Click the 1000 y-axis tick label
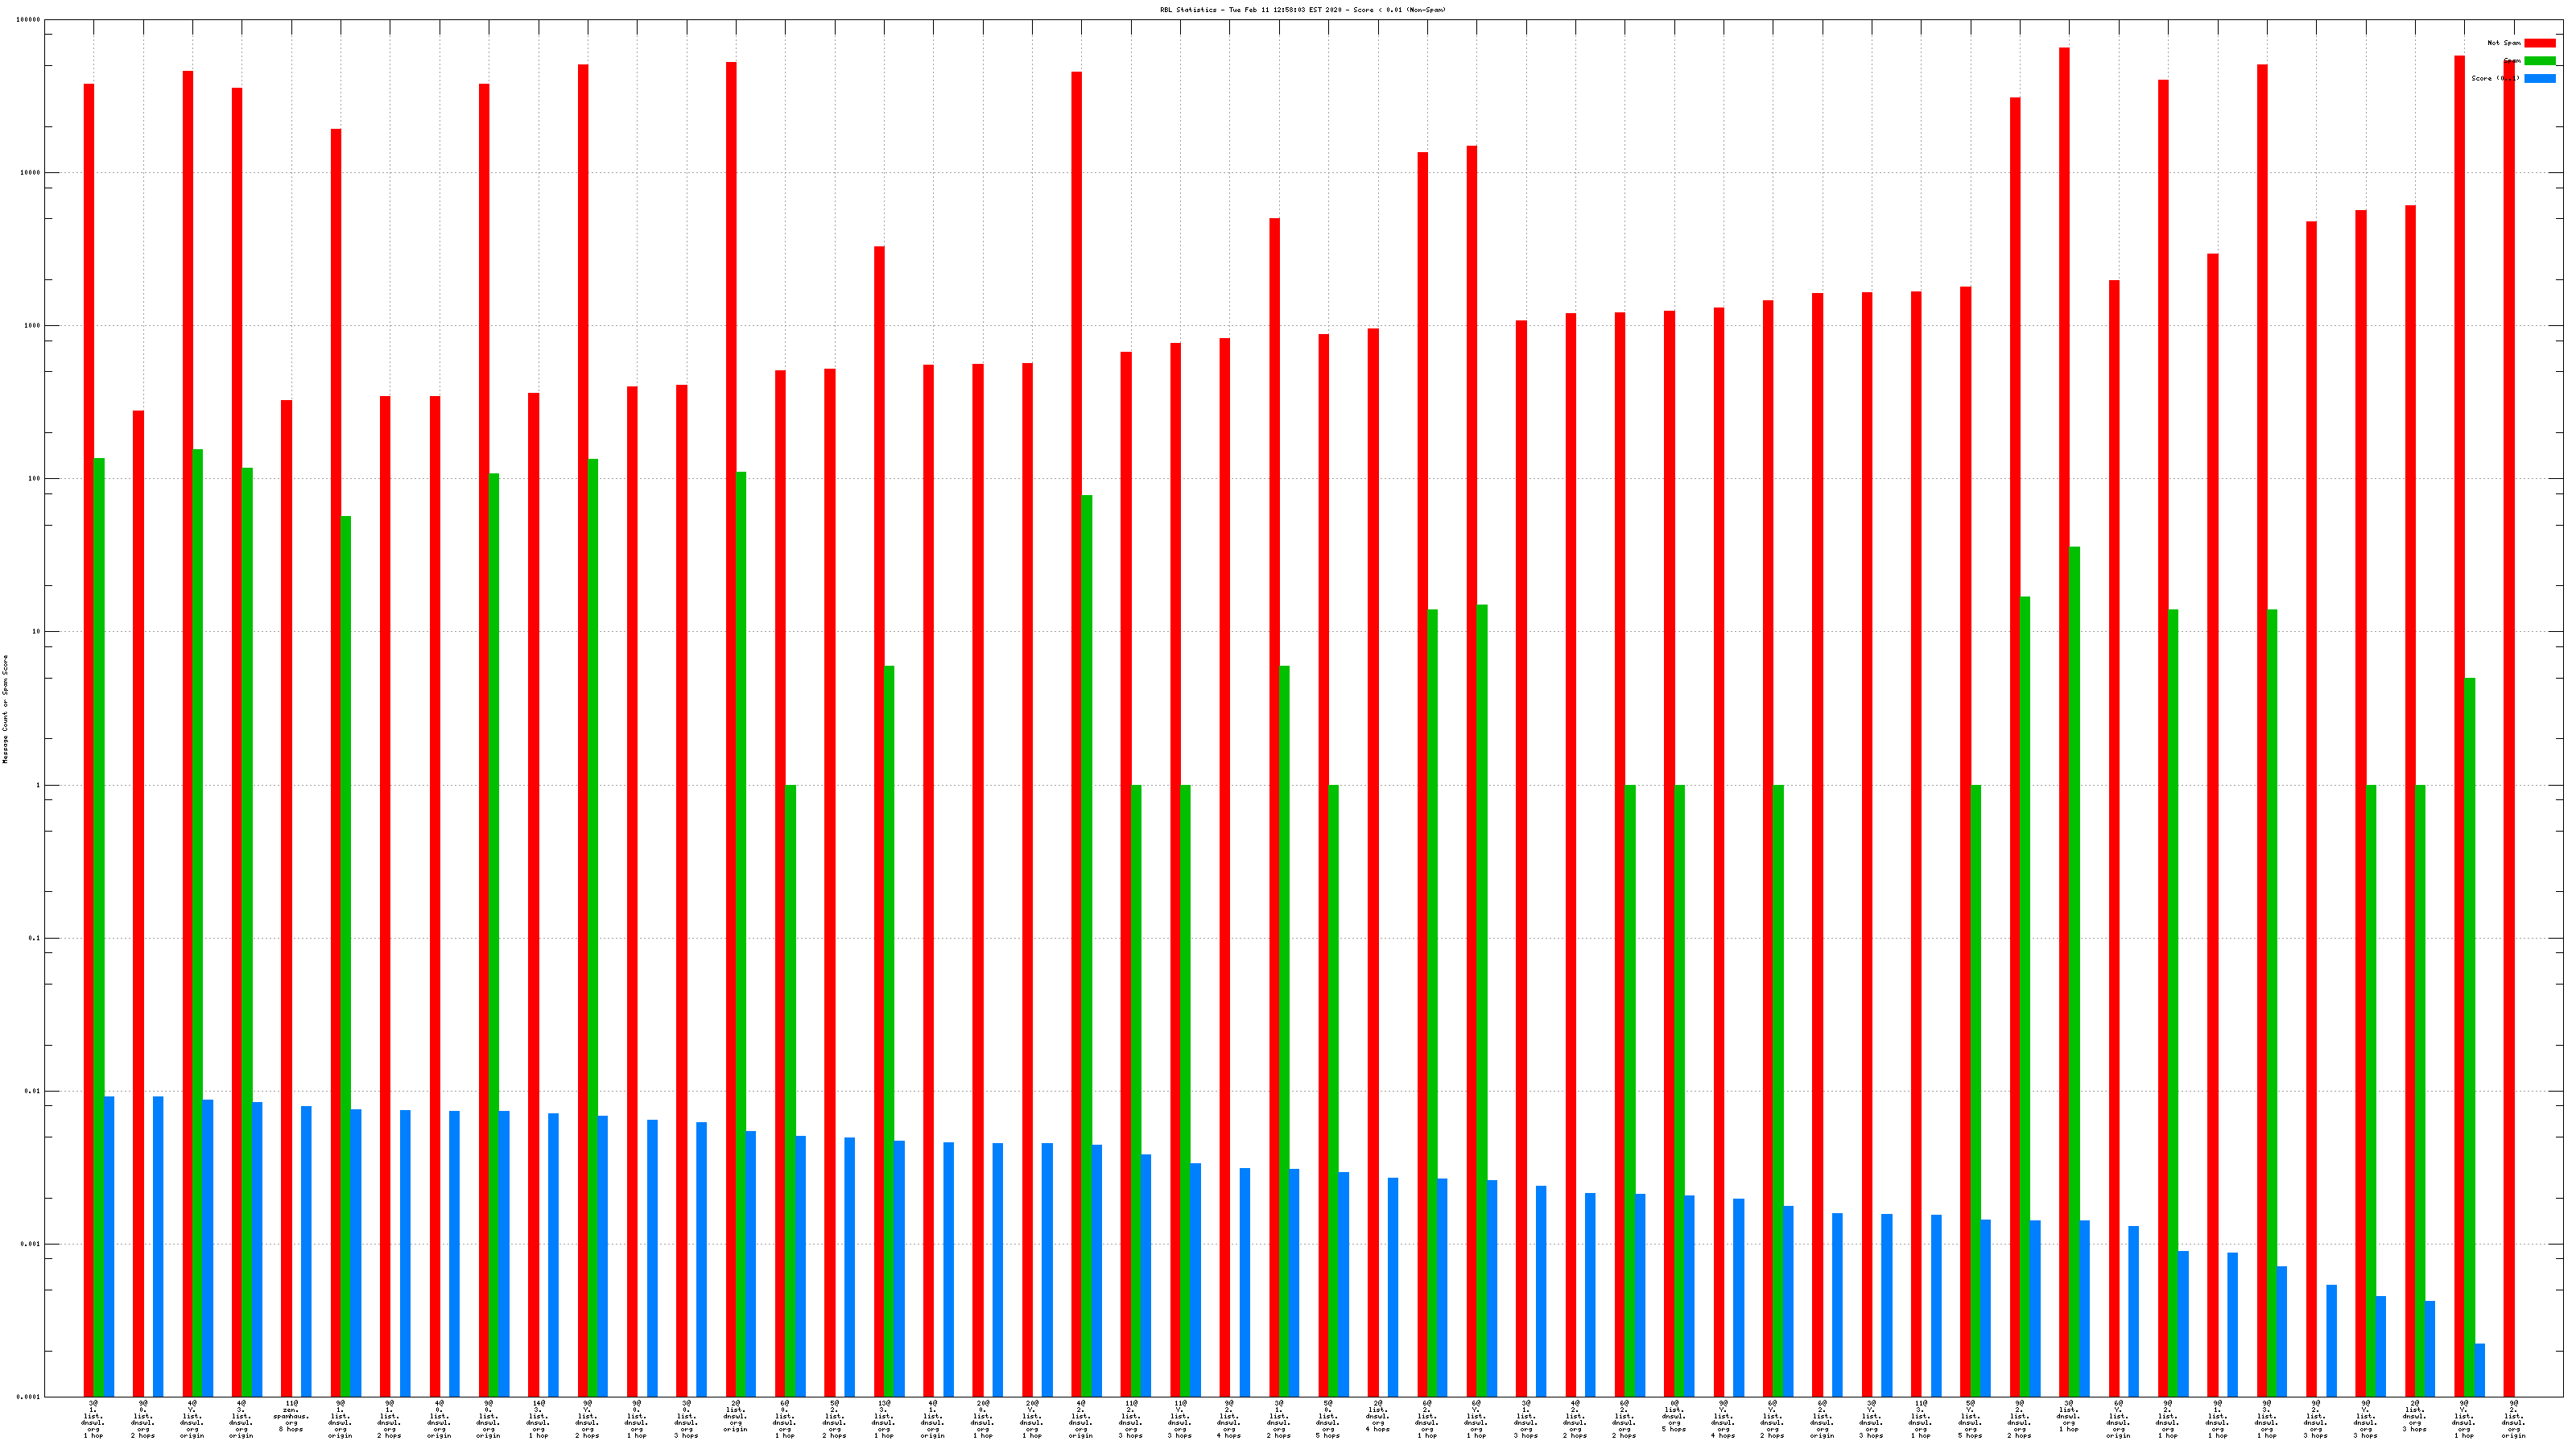The height and width of the screenshot is (1449, 2576). [x=33, y=326]
